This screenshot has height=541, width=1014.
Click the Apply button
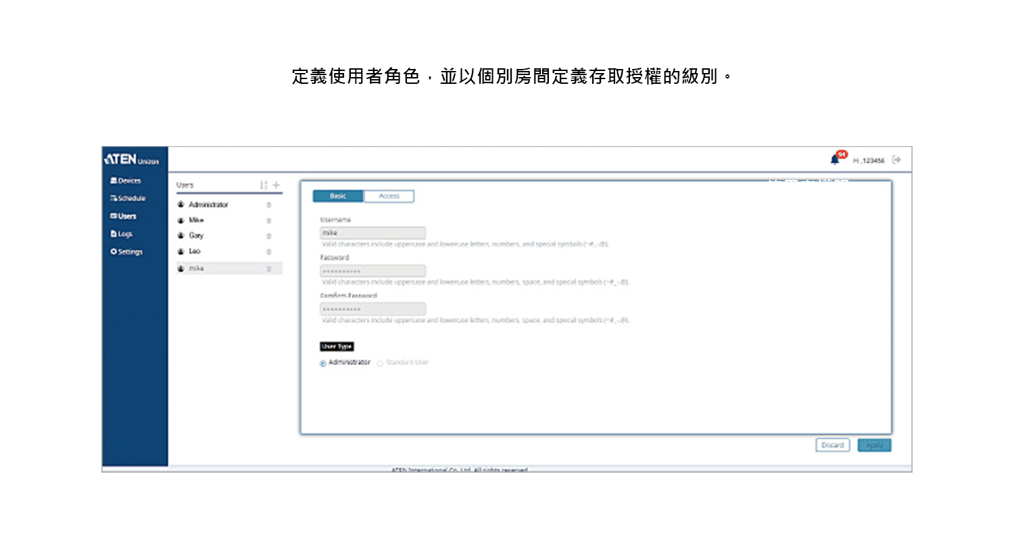pyautogui.click(x=874, y=445)
